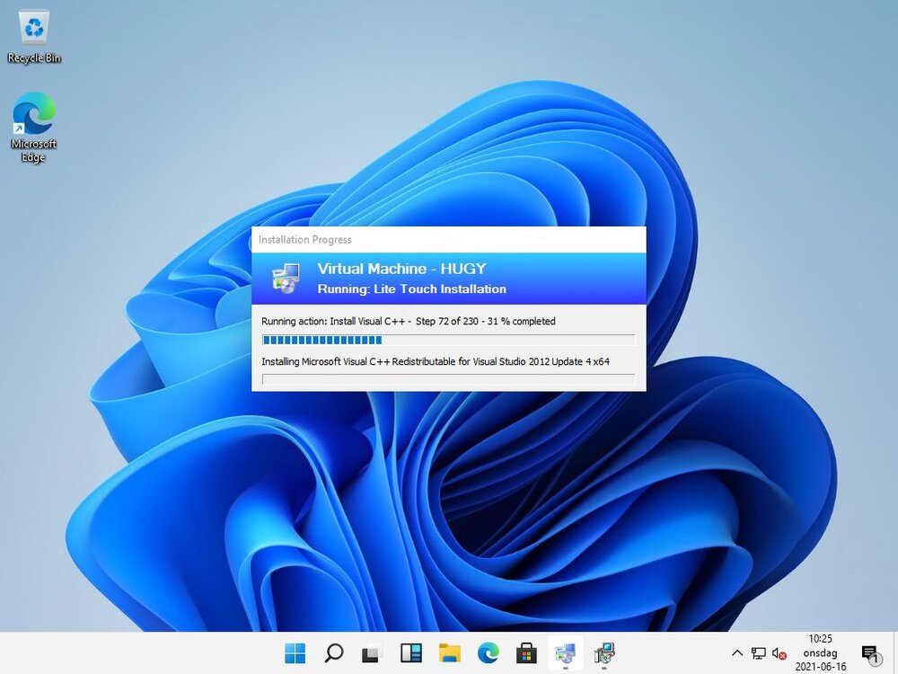Click 'Installing Microsoft Visual C++ Redistributable' text
Screen dimensions: 898x674
click(x=436, y=361)
